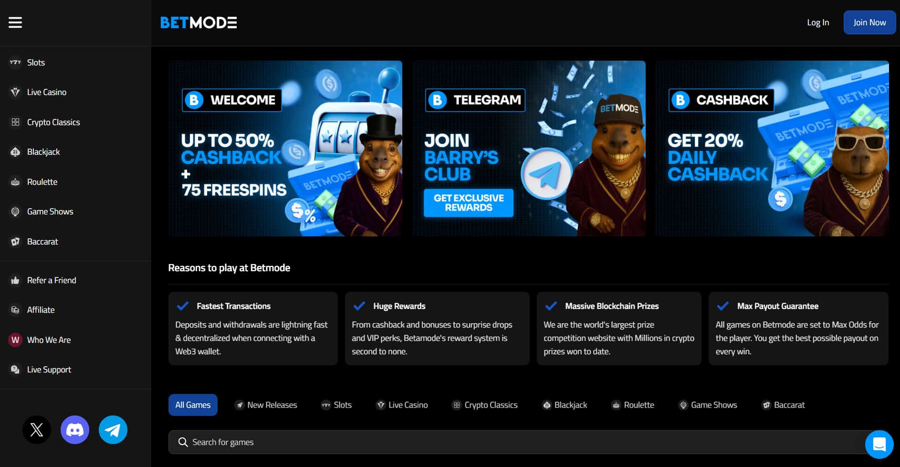Viewport: 900px width, 467px height.
Task: Switch to the Roulette filter tab label
Action: coord(639,405)
